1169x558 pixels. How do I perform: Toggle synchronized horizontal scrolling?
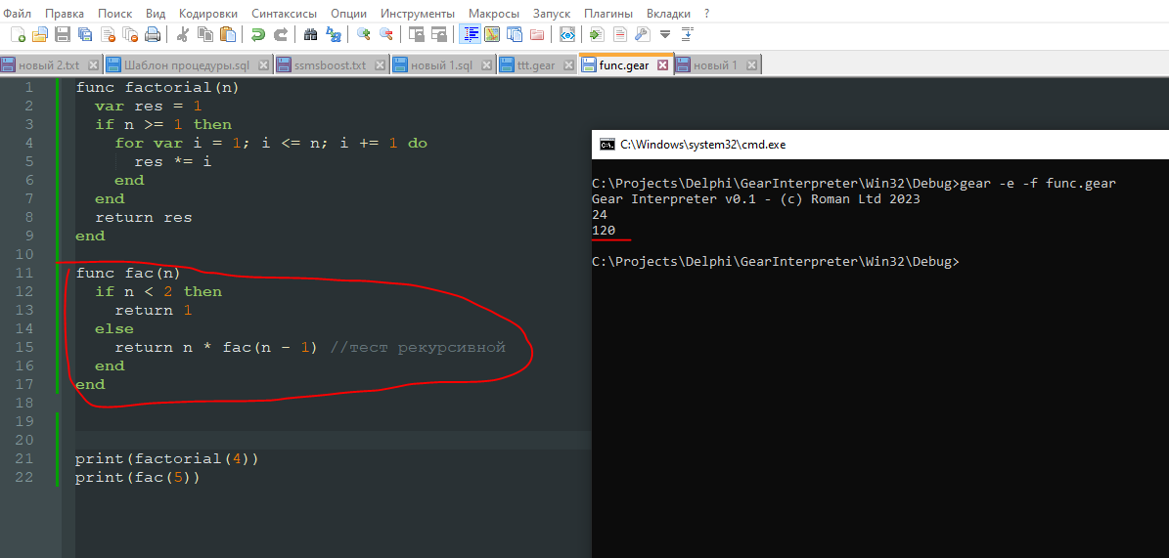[439, 34]
